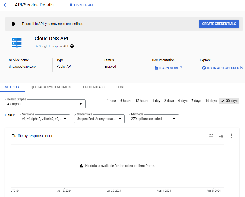
Task: Select the 30 days time range
Action: click(x=229, y=101)
